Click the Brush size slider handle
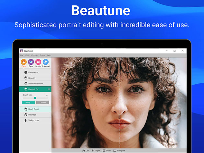Screen dimensions: 204x153 (x=35, y=98)
